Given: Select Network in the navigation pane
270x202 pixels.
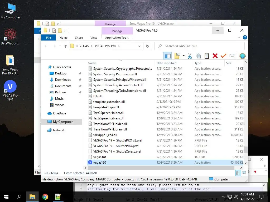Looking at the screenshot, I should (59, 130).
